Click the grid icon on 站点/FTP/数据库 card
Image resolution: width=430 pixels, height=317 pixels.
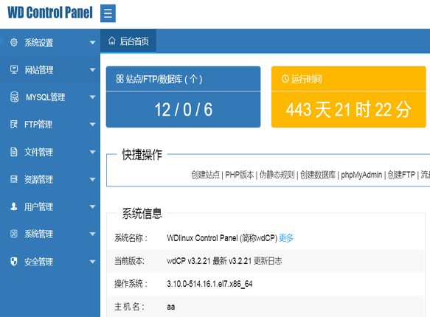pyautogui.click(x=119, y=79)
